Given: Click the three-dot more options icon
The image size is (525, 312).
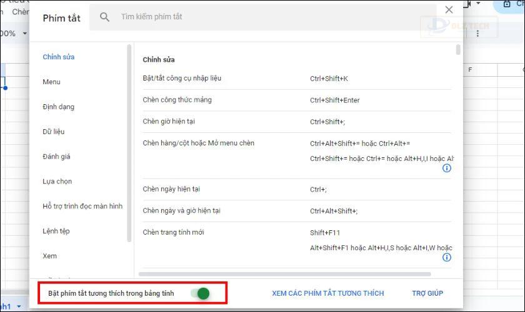Looking at the screenshot, I should (477, 34).
